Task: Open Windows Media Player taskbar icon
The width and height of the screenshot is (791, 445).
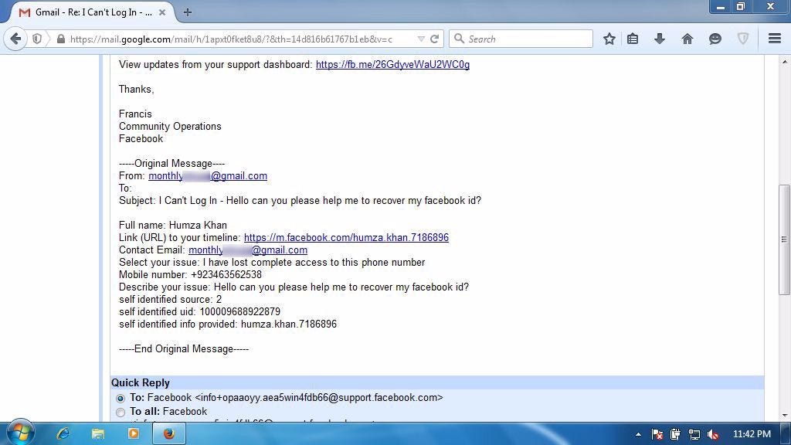Action: [x=133, y=433]
